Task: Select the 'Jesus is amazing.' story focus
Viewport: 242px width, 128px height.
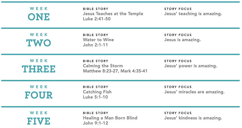Action: click(183, 40)
